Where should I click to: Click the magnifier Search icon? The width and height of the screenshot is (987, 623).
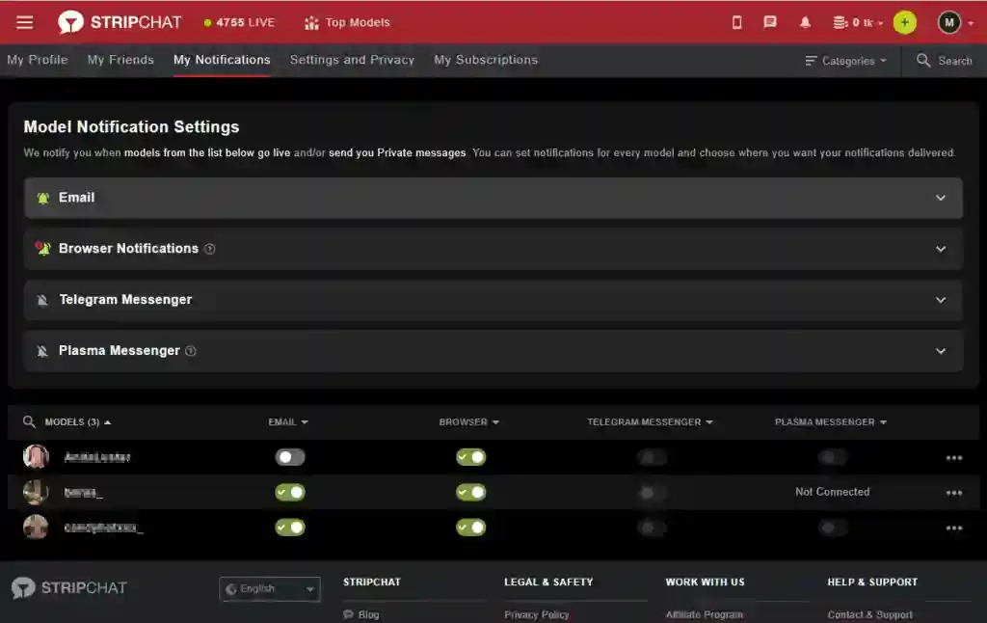922,61
